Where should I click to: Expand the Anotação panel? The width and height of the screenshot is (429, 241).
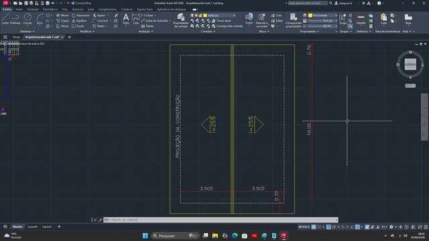pos(145,31)
